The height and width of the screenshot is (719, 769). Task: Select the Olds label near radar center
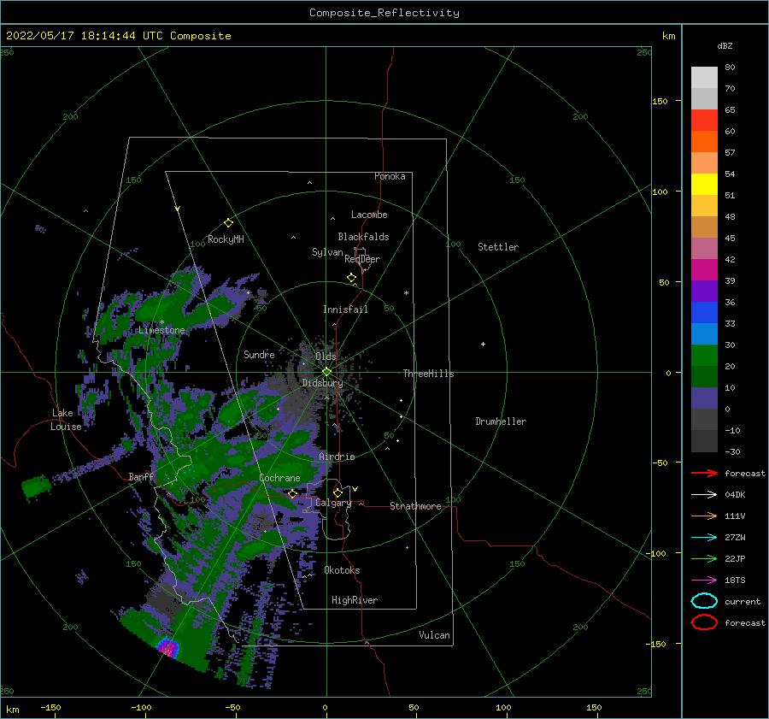click(x=326, y=357)
